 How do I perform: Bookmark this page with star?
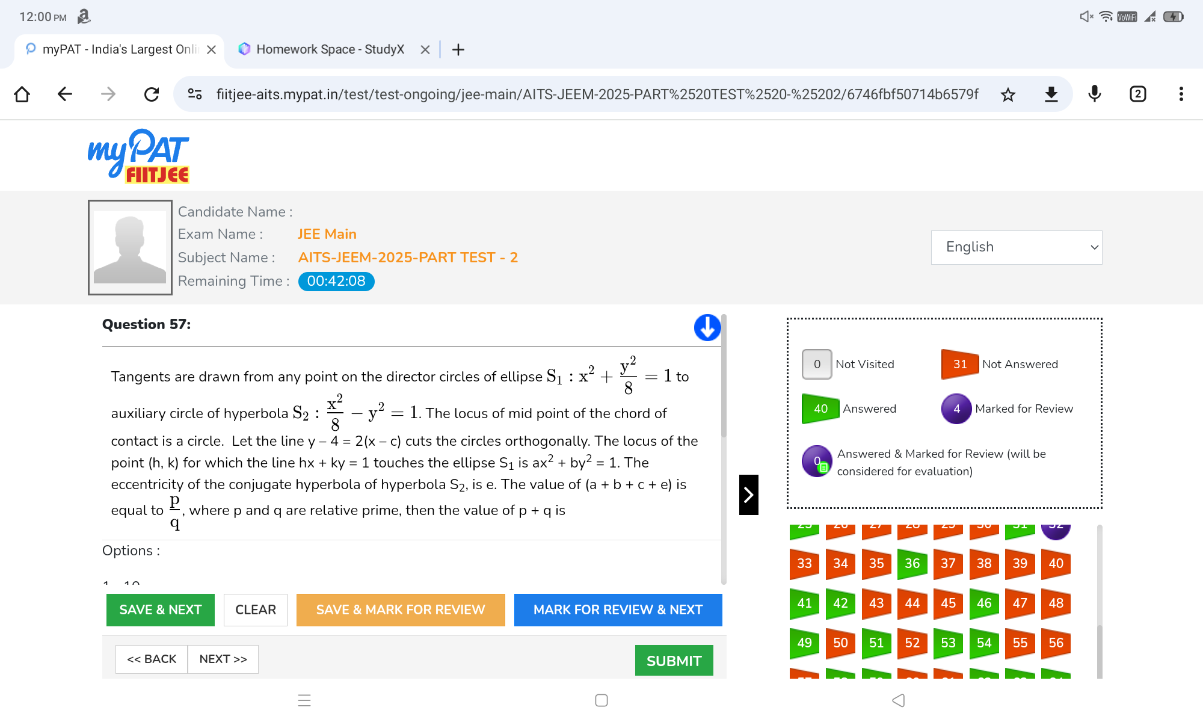[x=1008, y=94]
